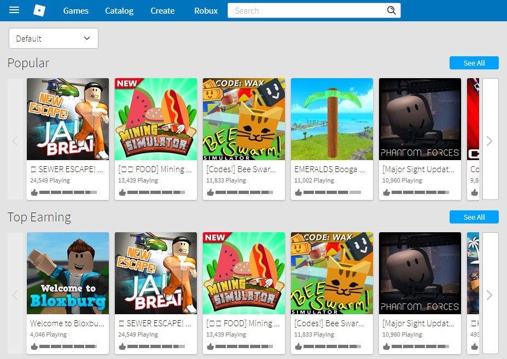Image resolution: width=507 pixels, height=359 pixels.
Task: Click thumbs-up icon on Popular Mining card
Action: [x=122, y=192]
